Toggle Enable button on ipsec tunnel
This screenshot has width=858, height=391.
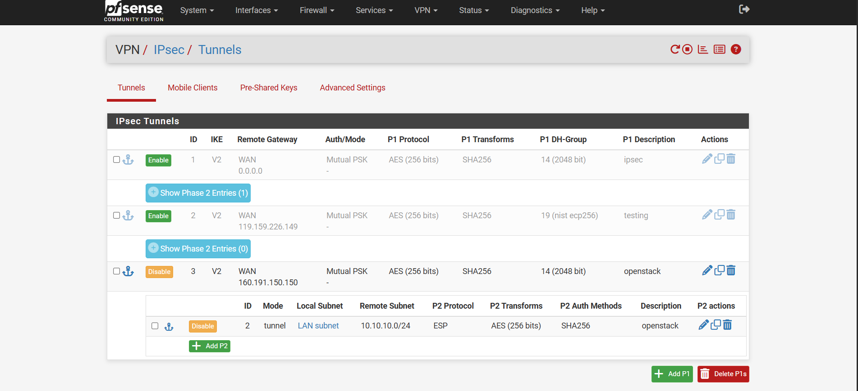click(x=158, y=160)
